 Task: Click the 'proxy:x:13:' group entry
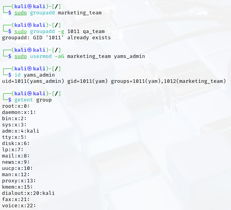(x=19, y=181)
